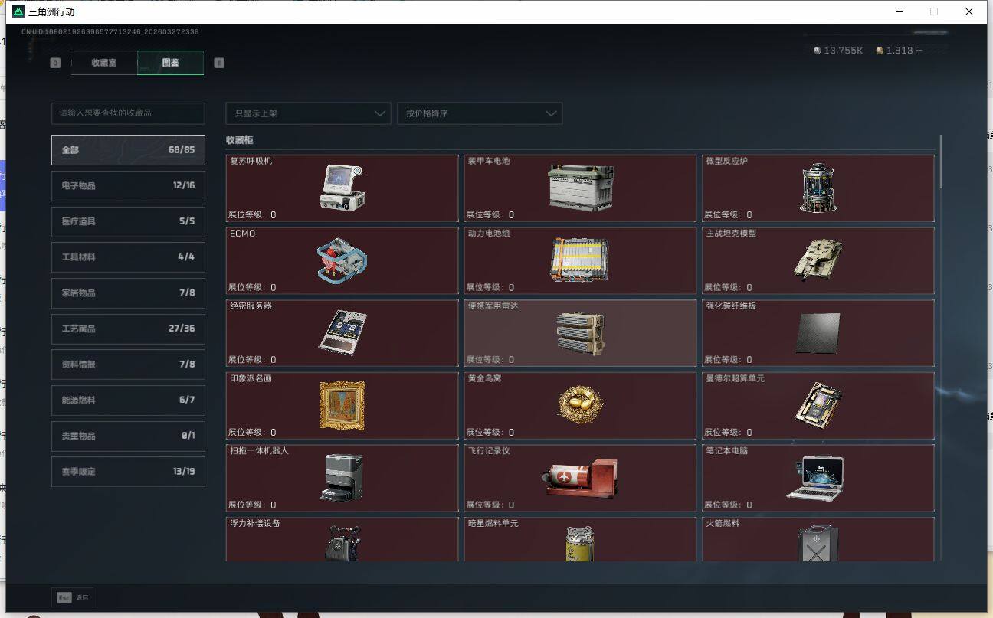
Task: Click the 收藏柜 section heading
Action: 239,140
